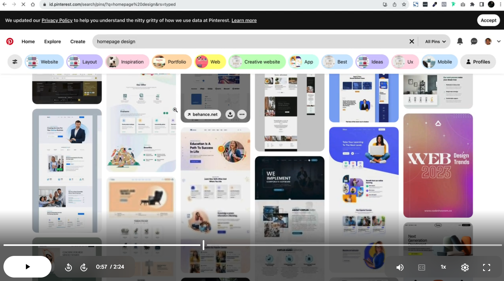Click the share icon on the behance pin

(x=230, y=114)
